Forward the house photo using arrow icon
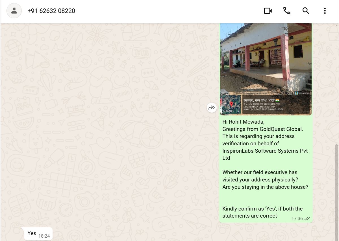This screenshot has width=339, height=241. (x=212, y=108)
